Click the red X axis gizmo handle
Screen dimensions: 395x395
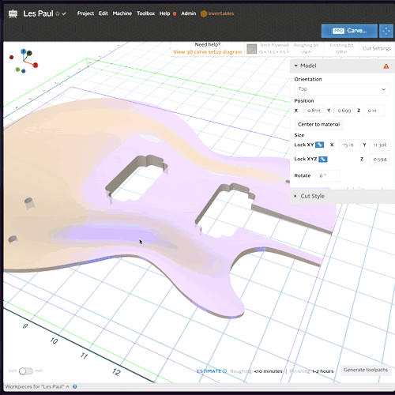point(36,65)
